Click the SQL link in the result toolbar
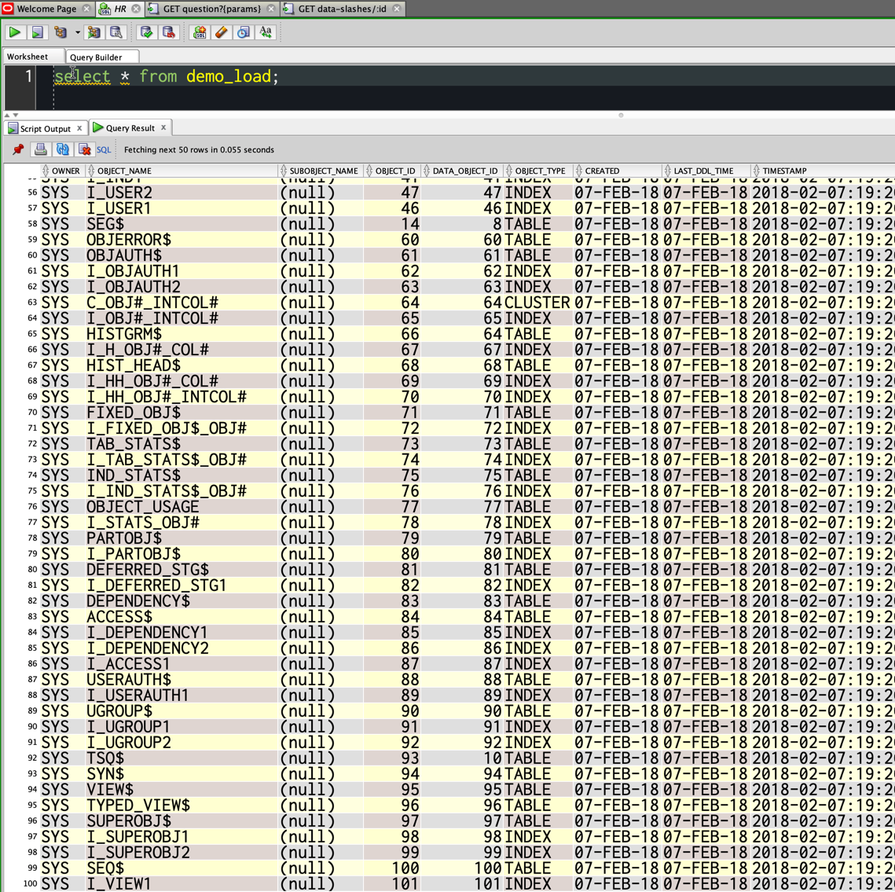The width and height of the screenshot is (895, 892). pos(104,149)
